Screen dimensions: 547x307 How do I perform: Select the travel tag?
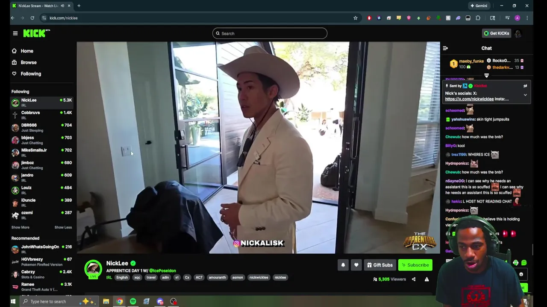click(x=151, y=278)
